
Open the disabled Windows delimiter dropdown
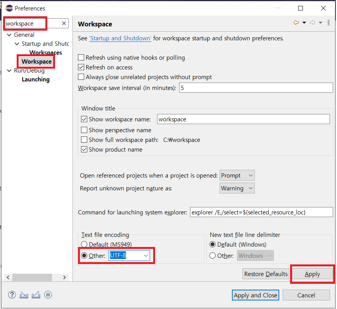pos(255,256)
